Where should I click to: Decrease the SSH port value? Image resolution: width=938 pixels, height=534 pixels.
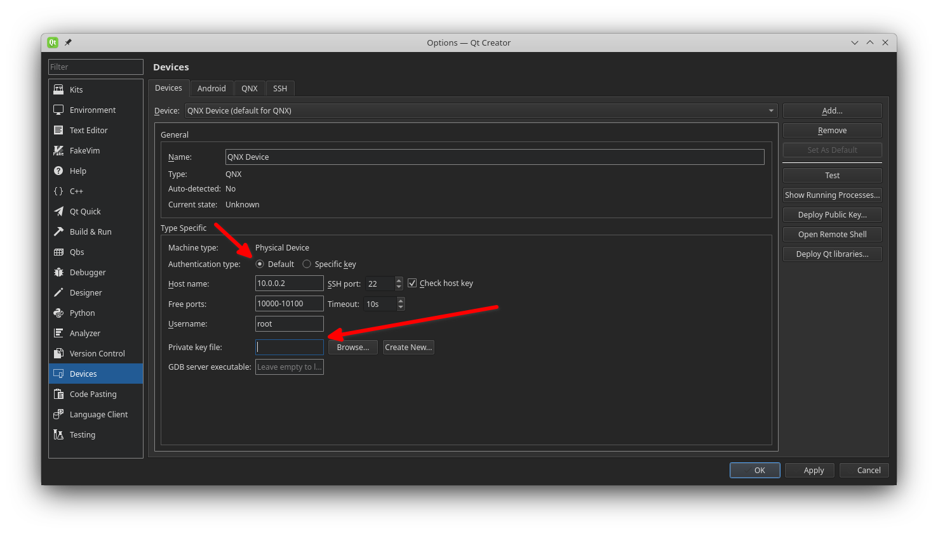(x=399, y=287)
